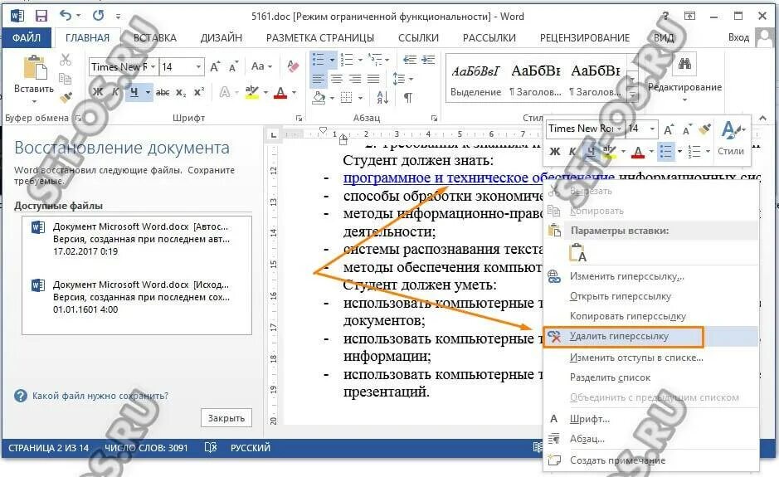Toggle justify text alignment

point(373,79)
